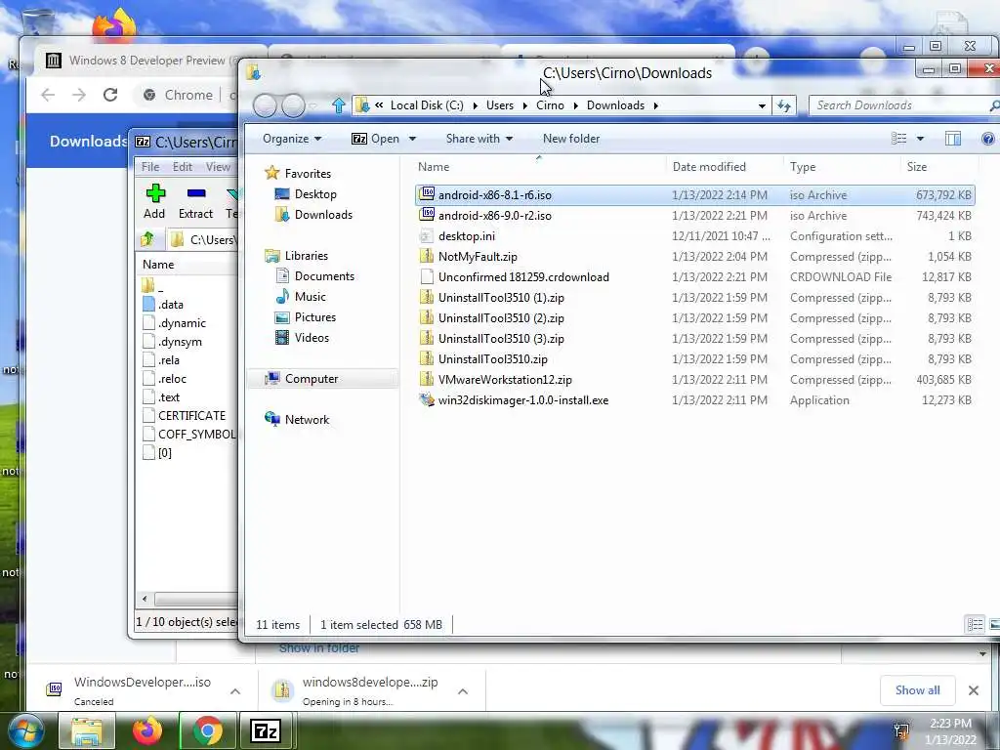
Task: Select Network in navigation pane
Action: 297,419
